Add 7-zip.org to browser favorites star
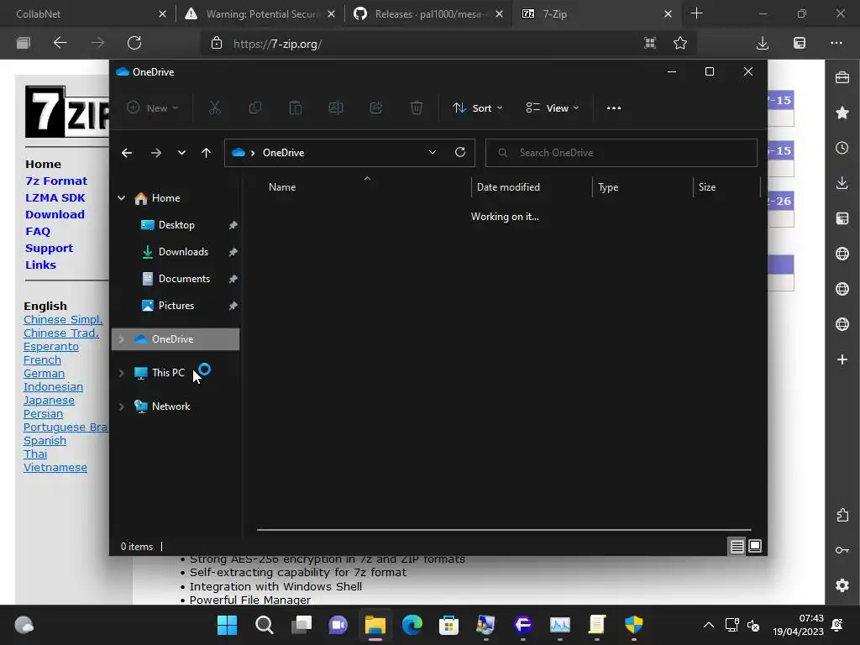The height and width of the screenshot is (645, 860). coord(680,43)
